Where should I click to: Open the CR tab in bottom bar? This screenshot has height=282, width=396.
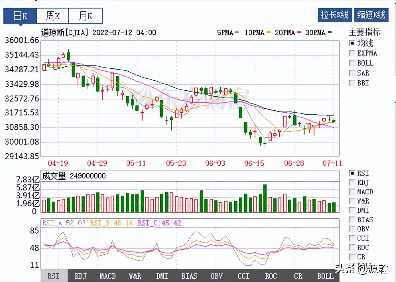pos(298,276)
